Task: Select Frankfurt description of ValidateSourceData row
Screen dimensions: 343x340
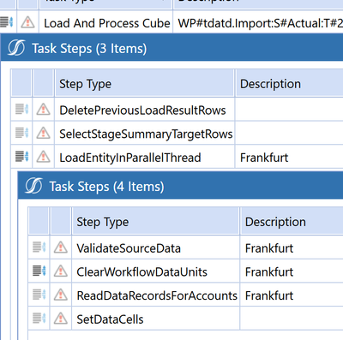Action: point(269,248)
